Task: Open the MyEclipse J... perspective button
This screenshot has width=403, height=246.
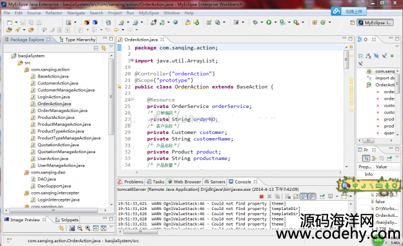Action: [x=375, y=22]
